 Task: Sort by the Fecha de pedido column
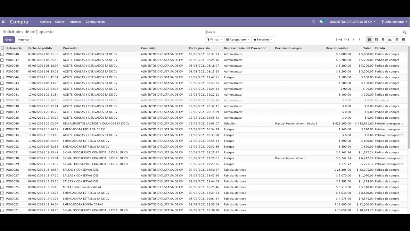(40, 48)
